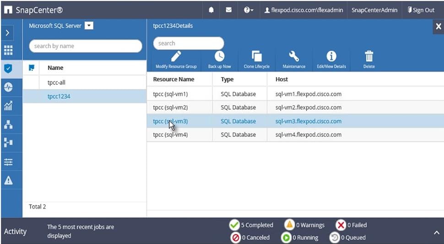Viewport: 444px width, 244px height.
Task: Click the details search field
Action: tap(189, 43)
